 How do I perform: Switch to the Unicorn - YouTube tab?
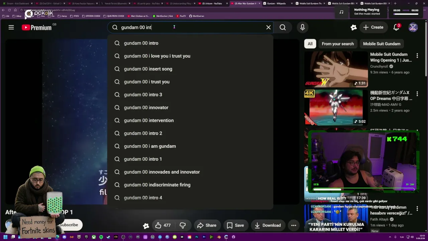tap(213, 3)
